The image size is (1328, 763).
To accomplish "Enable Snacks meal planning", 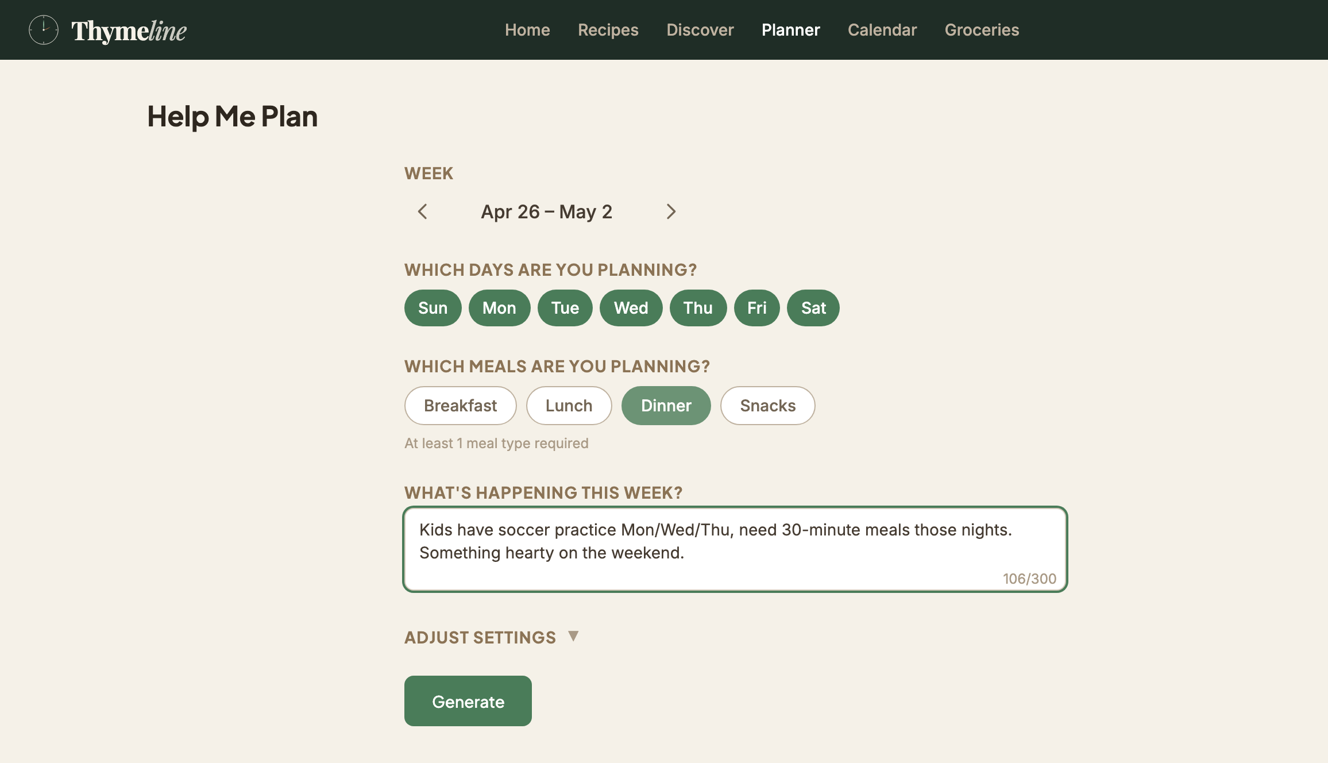I will [767, 405].
